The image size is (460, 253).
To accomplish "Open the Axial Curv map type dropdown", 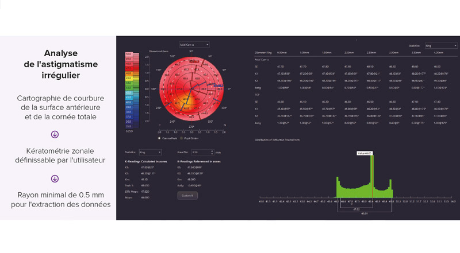I will [x=194, y=45].
